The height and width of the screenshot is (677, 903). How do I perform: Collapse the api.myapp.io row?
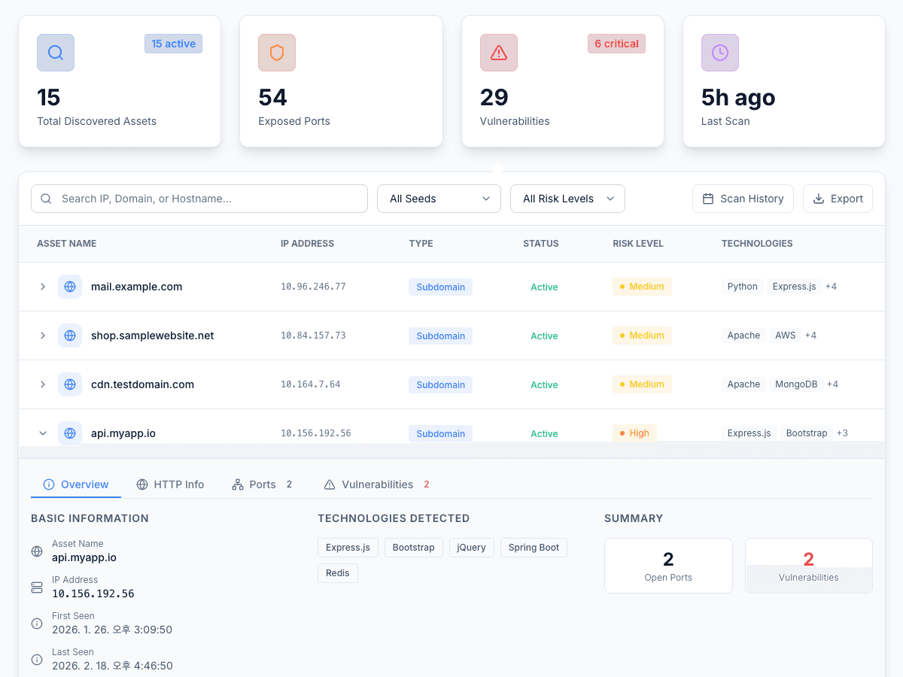coord(43,433)
